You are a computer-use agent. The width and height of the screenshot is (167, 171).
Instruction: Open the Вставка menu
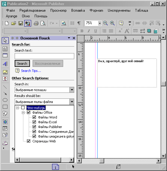pyautogui.click(x=78, y=10)
